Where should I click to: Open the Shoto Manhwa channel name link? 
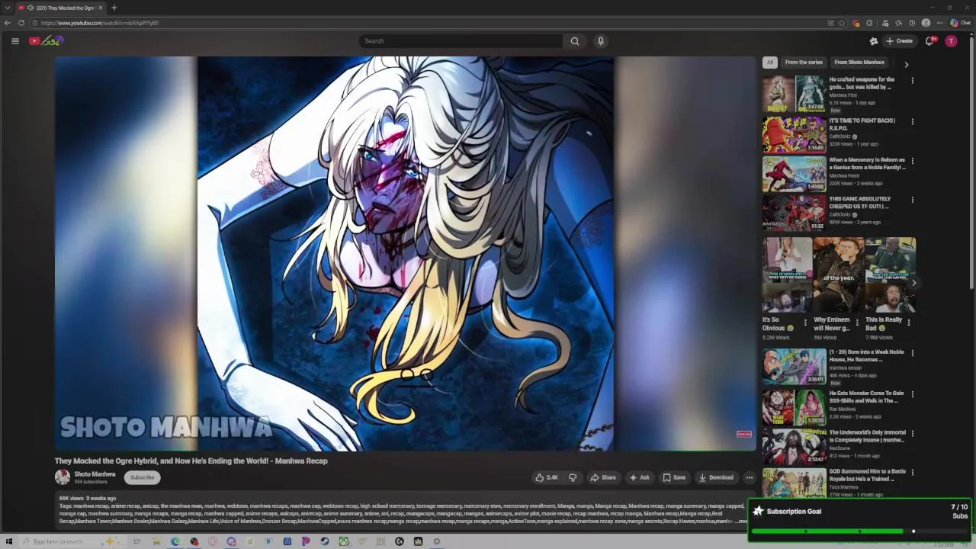(x=95, y=474)
